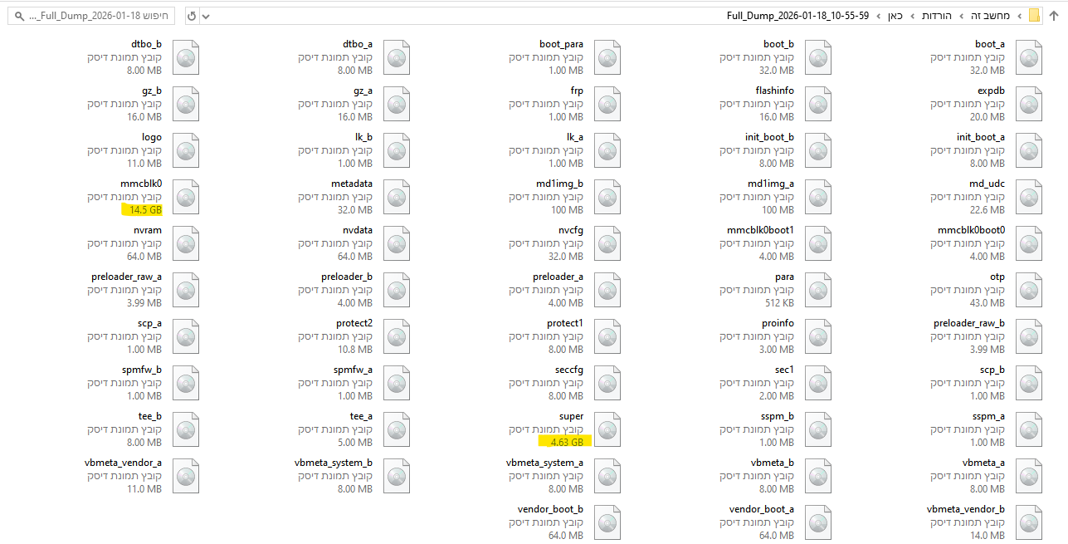Open the address bar history dropdown

click(207, 16)
